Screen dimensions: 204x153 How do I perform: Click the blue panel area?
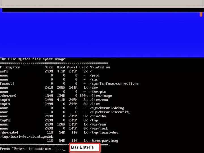coord(102,34)
